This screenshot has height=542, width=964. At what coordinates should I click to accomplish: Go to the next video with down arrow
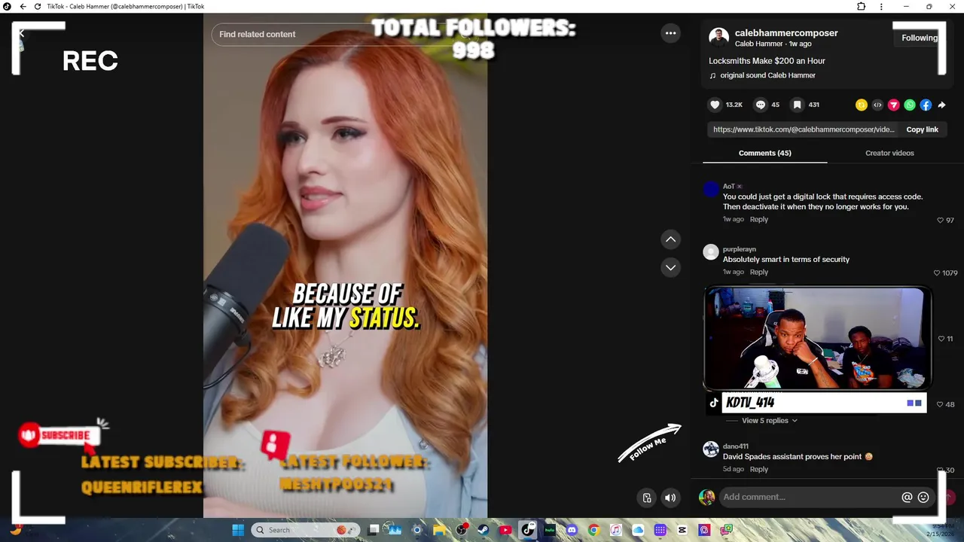670,267
